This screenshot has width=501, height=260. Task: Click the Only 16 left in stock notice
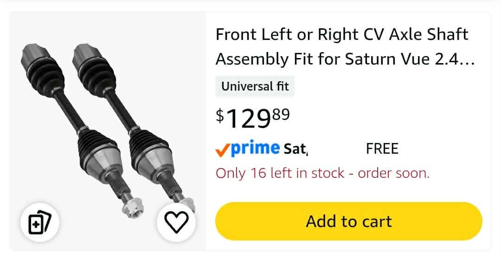323,173
